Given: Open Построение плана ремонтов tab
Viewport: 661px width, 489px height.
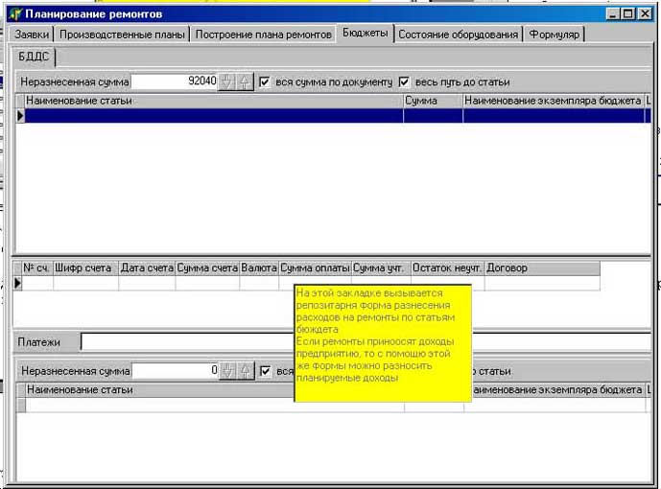Looking at the screenshot, I should [263, 35].
